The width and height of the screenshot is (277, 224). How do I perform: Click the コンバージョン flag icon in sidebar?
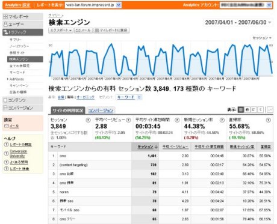(5, 108)
